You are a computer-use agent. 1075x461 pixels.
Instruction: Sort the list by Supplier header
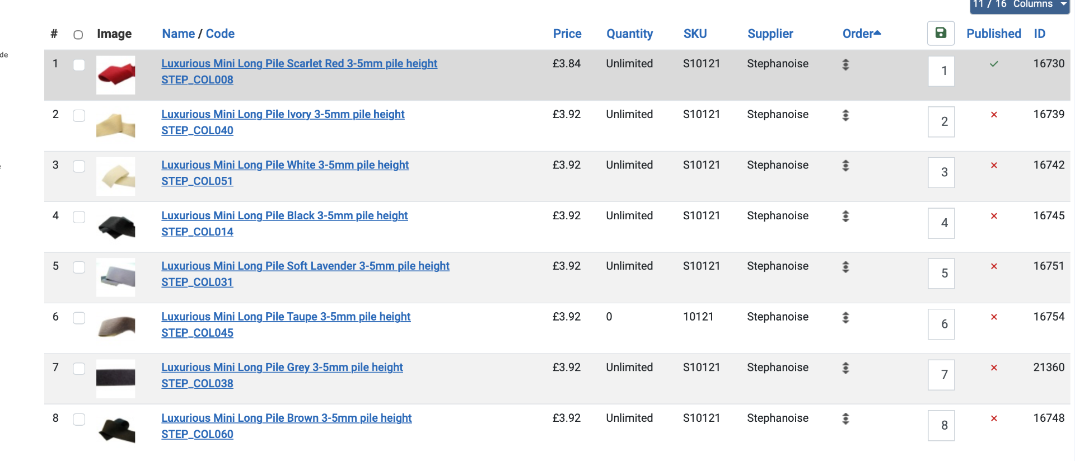point(770,34)
